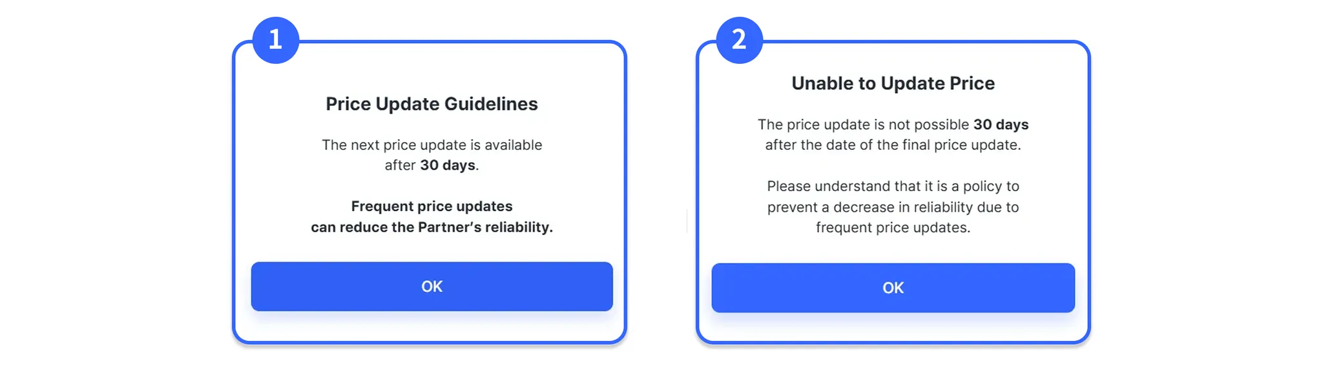Select the Price Update Guidelines heading
The height and width of the screenshot is (379, 1323).
coord(432,104)
